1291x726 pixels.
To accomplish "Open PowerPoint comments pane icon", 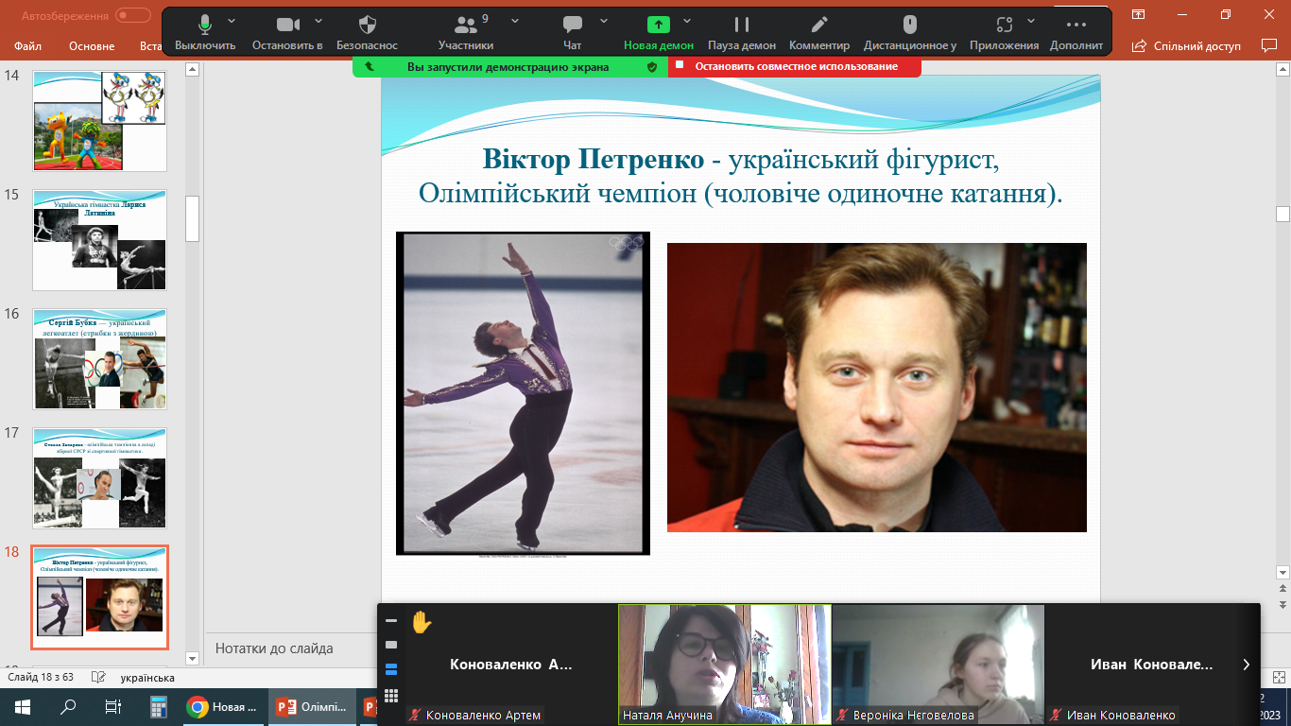I will [x=1269, y=45].
